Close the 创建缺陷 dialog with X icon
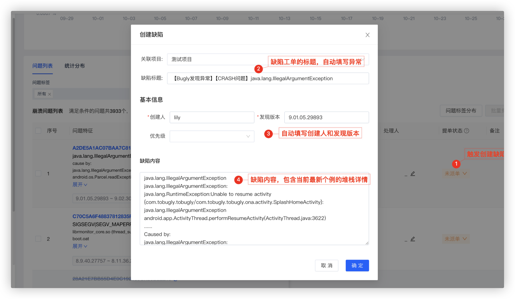 click(x=367, y=35)
